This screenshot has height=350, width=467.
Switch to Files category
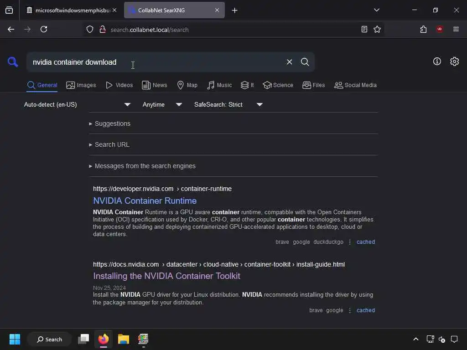point(313,85)
